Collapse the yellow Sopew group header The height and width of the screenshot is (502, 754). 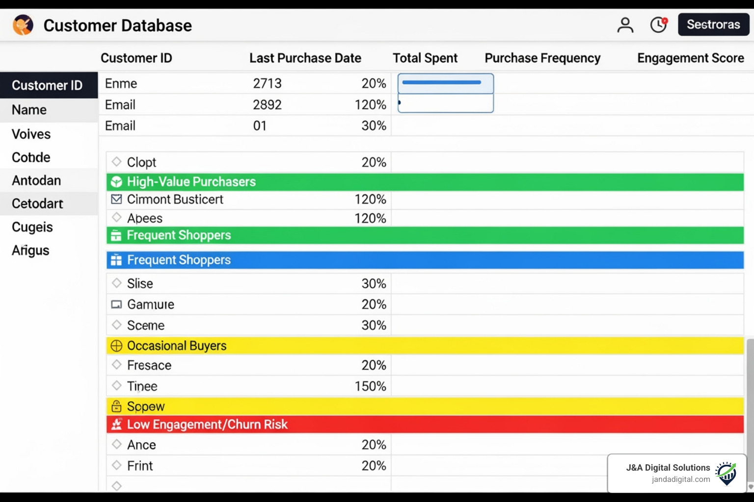coord(425,406)
